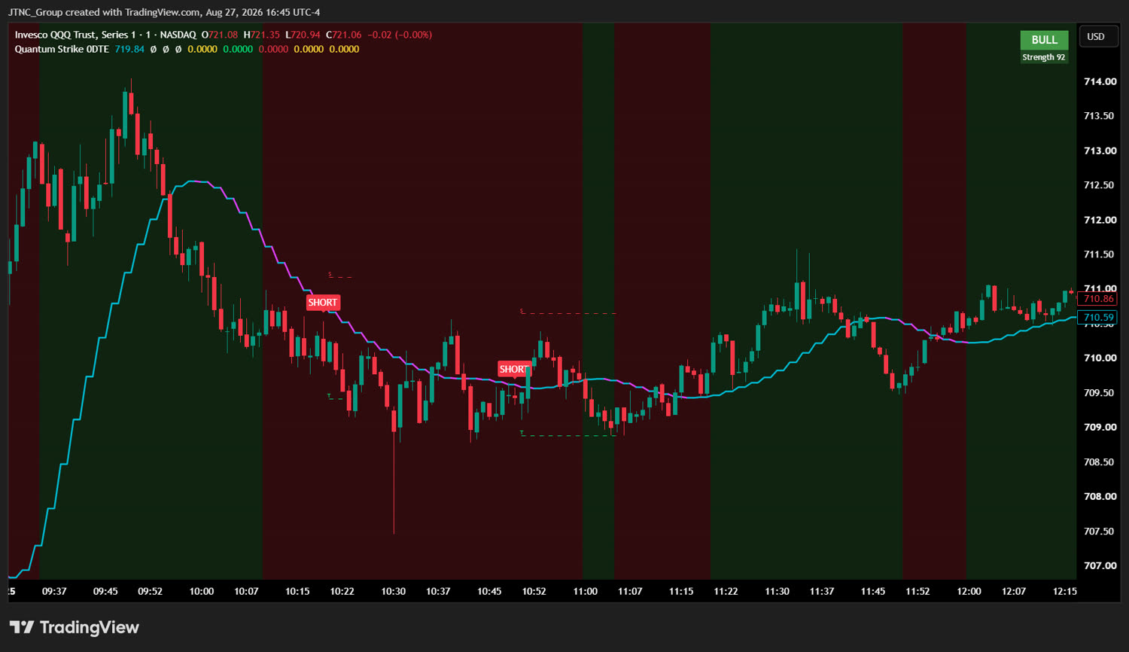Click the 707.00 price axis label

pos(1100,565)
